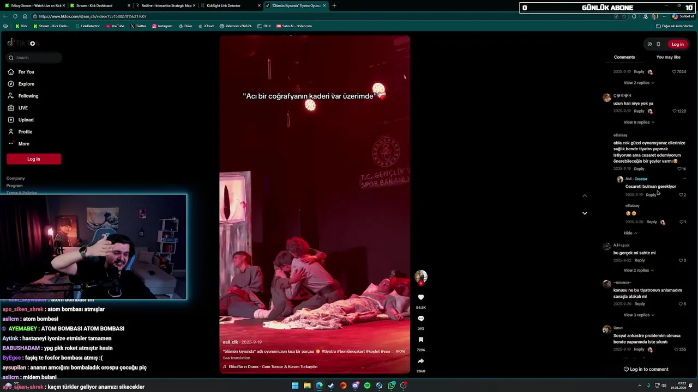The height and width of the screenshot is (392, 698).
Task: Reply to the comment 'uzun hali niye yok ya'
Action: (x=639, y=111)
